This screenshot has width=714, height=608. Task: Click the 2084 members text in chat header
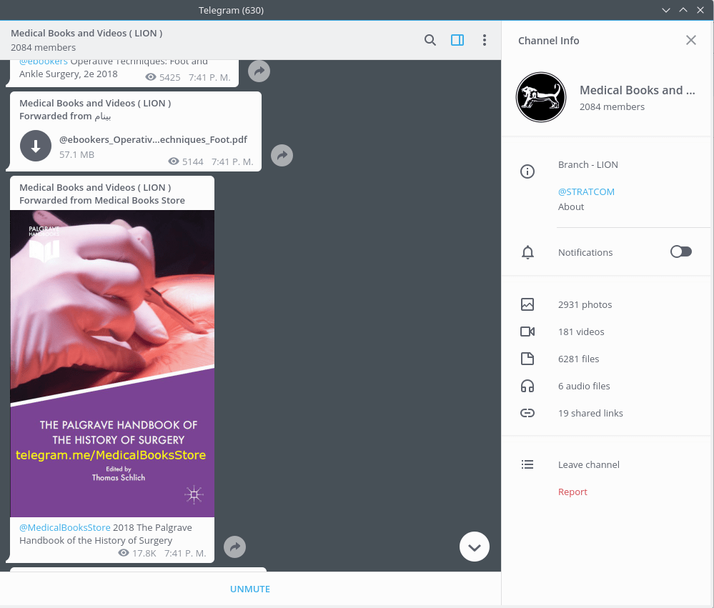(44, 47)
